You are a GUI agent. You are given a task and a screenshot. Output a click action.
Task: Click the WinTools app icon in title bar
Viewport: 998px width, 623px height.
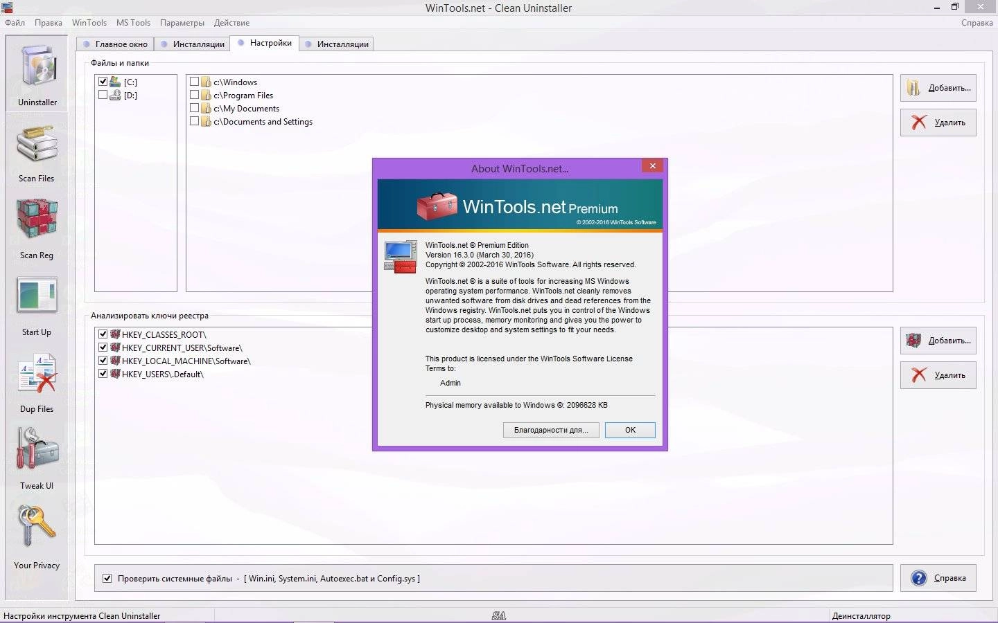point(7,8)
